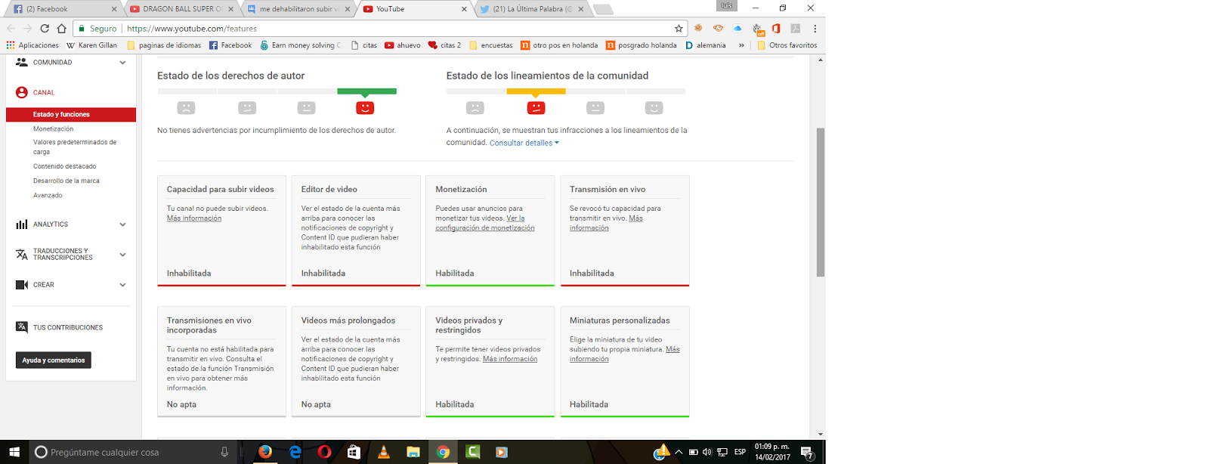Viewport: 1209px width, 464px height.
Task: Click the Tus contribuciones translate icon
Action: click(x=21, y=327)
